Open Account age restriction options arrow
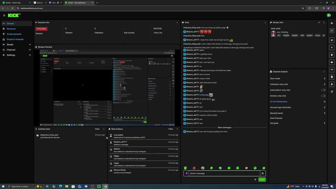The image size is (336, 189). 324,107
